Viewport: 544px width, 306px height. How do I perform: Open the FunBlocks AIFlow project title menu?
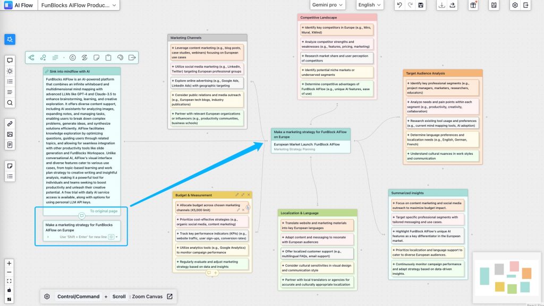[x=79, y=5]
